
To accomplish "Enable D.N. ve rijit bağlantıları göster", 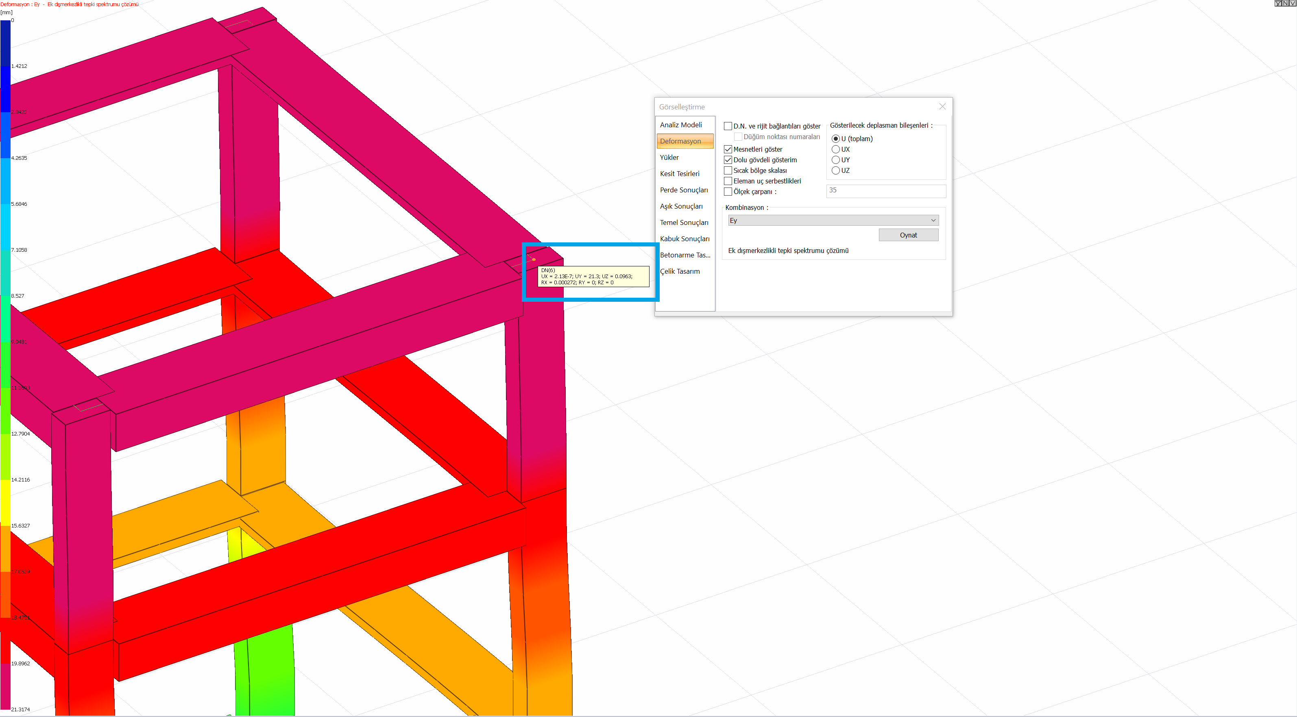I will coord(728,126).
